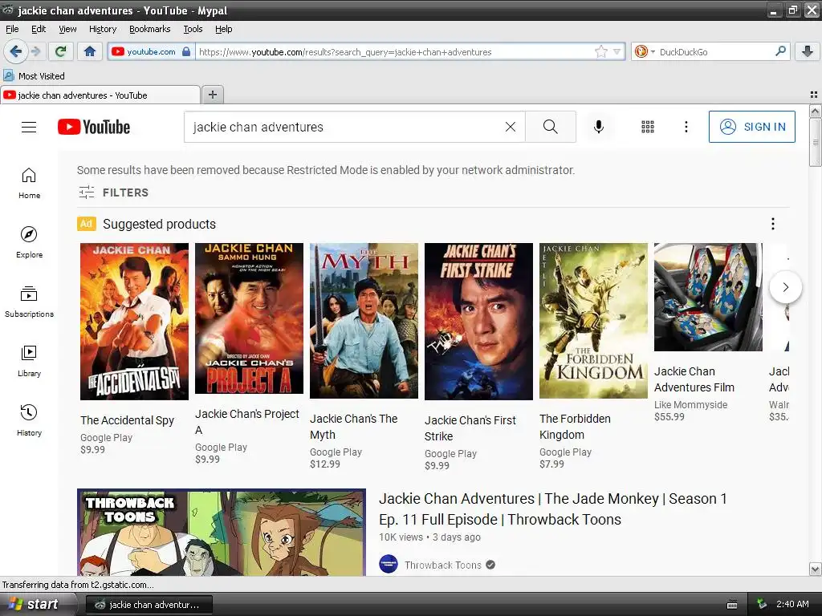Open the browser home page icon
The image size is (822, 616).
tap(90, 51)
